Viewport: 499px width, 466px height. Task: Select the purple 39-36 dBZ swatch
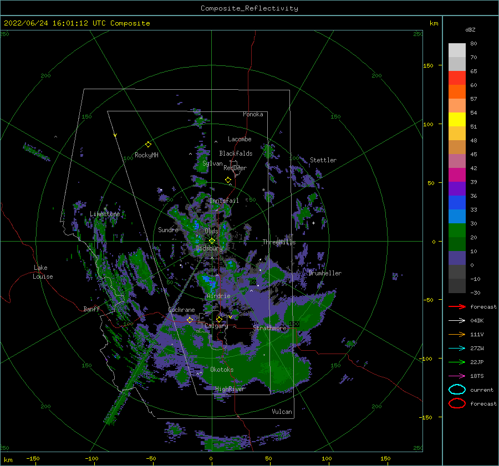pyautogui.click(x=457, y=188)
